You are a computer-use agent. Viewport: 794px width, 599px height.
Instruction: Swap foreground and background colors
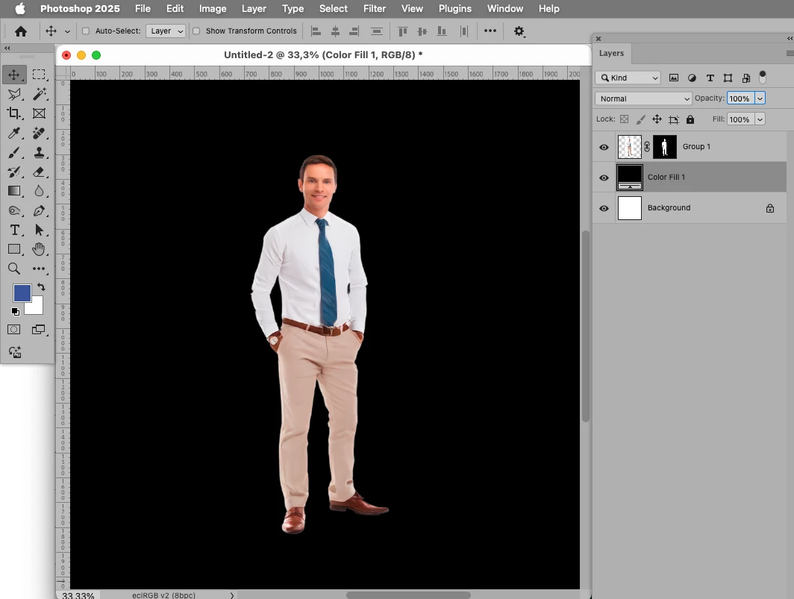pos(41,286)
